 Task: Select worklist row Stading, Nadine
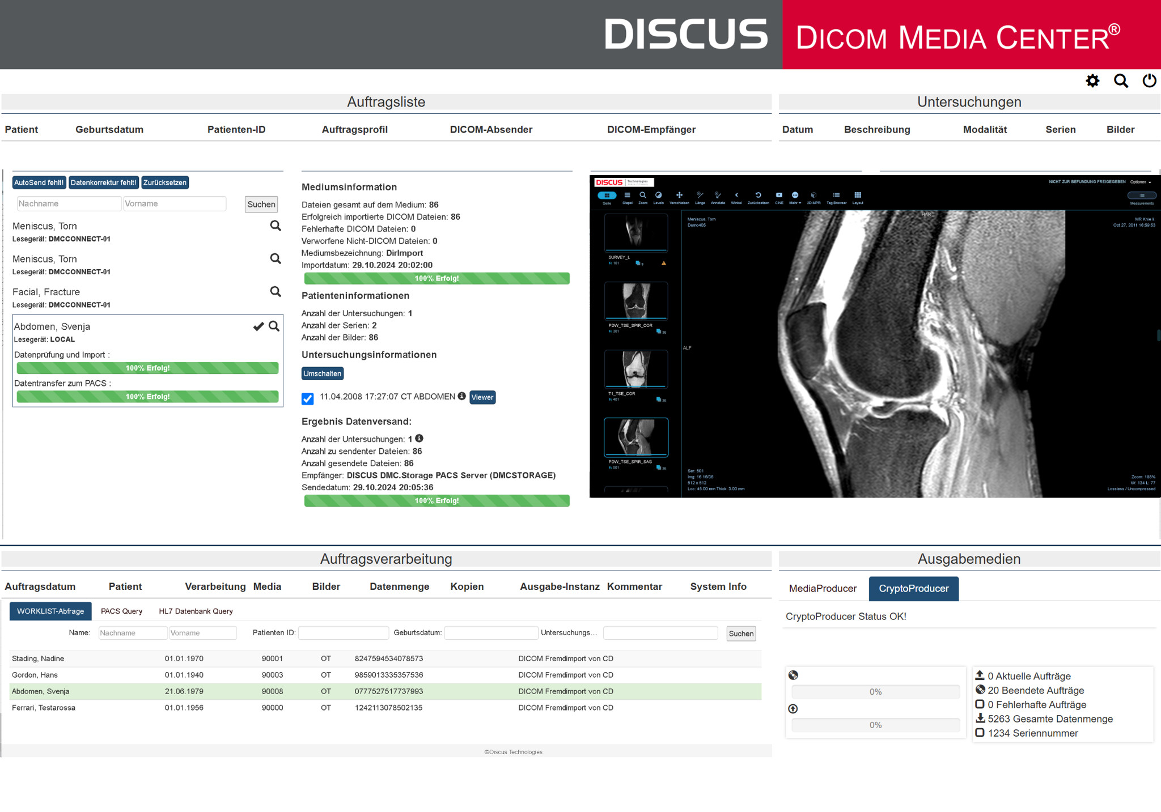pyautogui.click(x=385, y=658)
